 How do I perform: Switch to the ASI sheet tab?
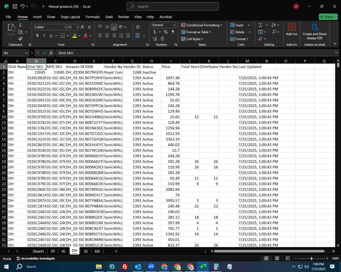(97, 251)
